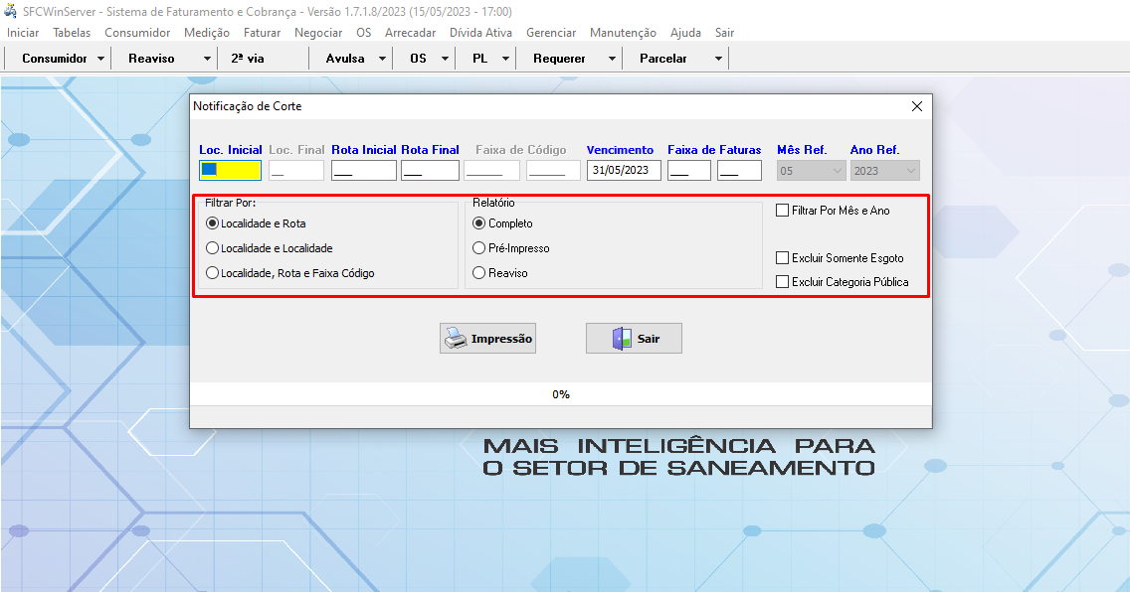Image resolution: width=1130 pixels, height=592 pixels.
Task: Enable Filtrar Por Mês e Ano checkbox
Action: [x=783, y=211]
